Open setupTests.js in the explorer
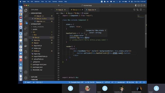 [42, 59]
